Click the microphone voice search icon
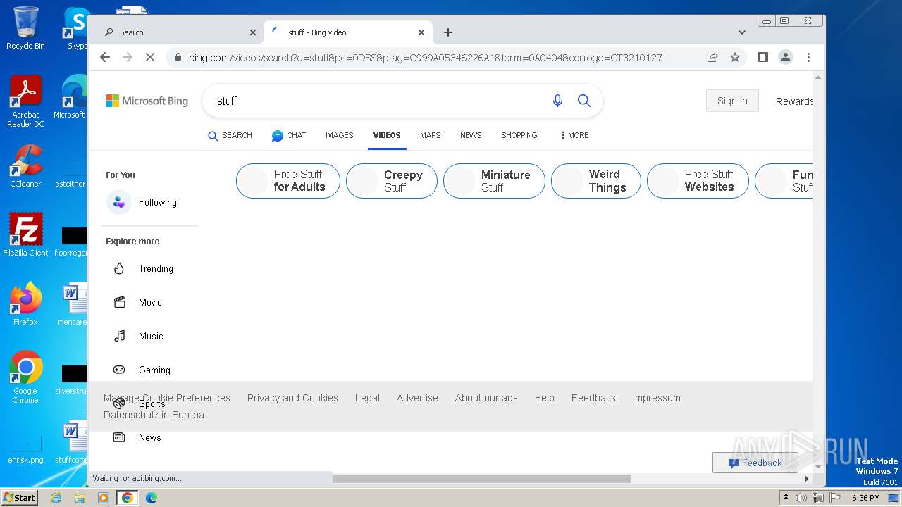Image resolution: width=902 pixels, height=507 pixels. 557,101
